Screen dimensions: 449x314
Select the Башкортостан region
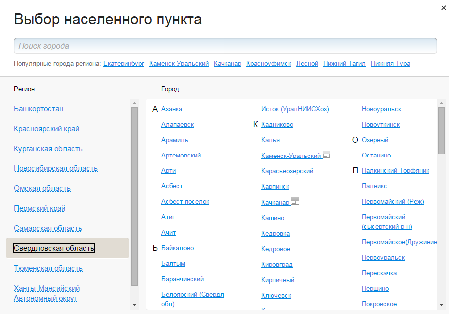click(x=38, y=108)
